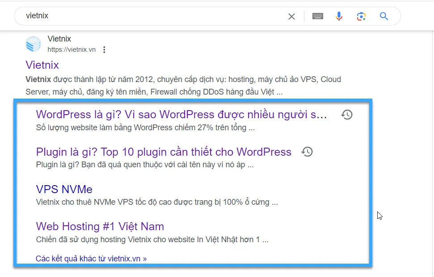
Task: Open the main Vietnix result title
Action: (42, 65)
